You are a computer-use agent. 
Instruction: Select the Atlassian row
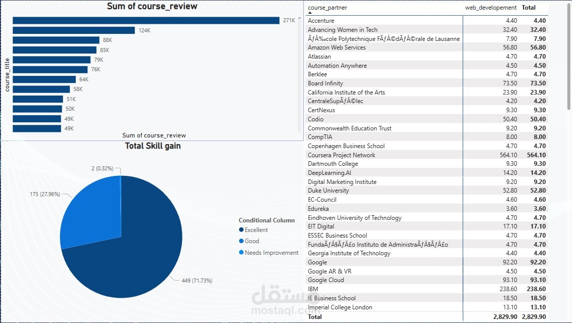(426, 57)
